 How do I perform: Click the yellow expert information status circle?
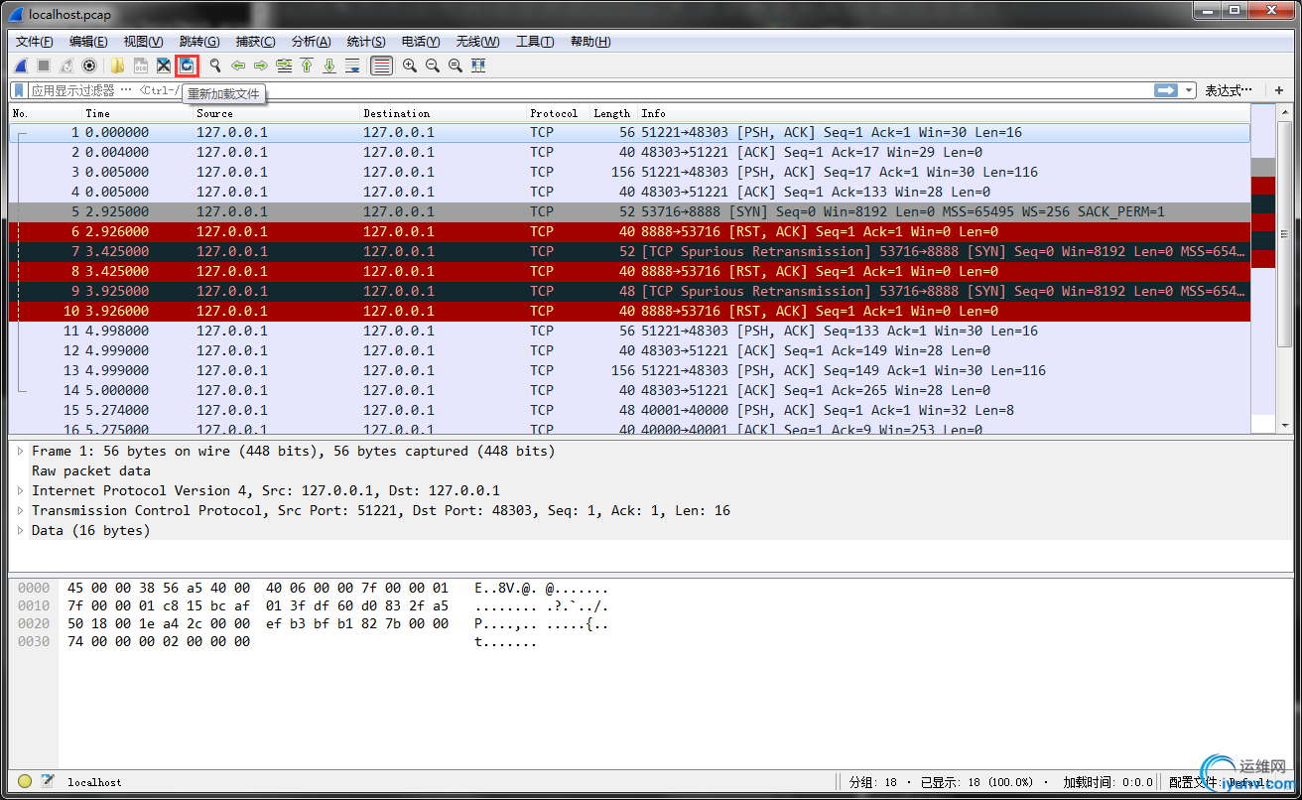25,781
